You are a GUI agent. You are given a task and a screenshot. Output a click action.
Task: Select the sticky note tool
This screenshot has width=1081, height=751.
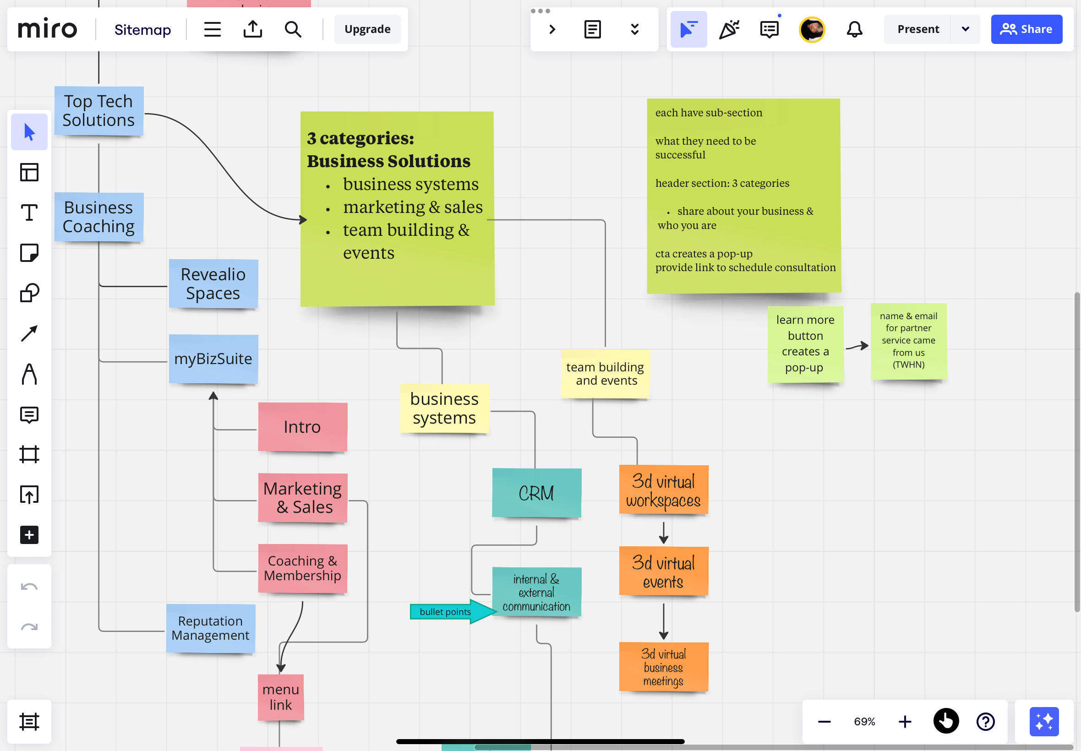pos(29,253)
